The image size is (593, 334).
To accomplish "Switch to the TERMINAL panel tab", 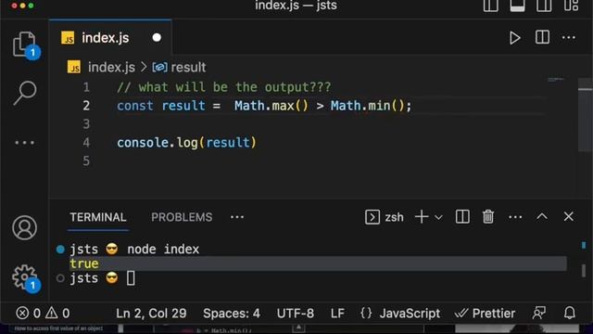I will pyautogui.click(x=98, y=217).
